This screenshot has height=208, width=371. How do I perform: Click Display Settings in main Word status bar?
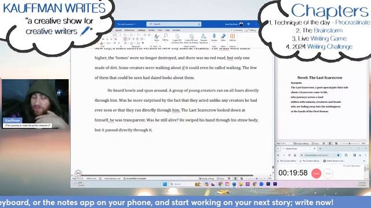click(x=206, y=179)
